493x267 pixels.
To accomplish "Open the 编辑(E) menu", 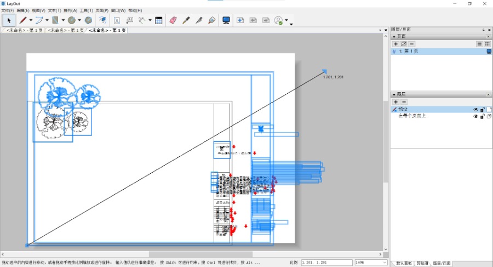I will coord(23,10).
